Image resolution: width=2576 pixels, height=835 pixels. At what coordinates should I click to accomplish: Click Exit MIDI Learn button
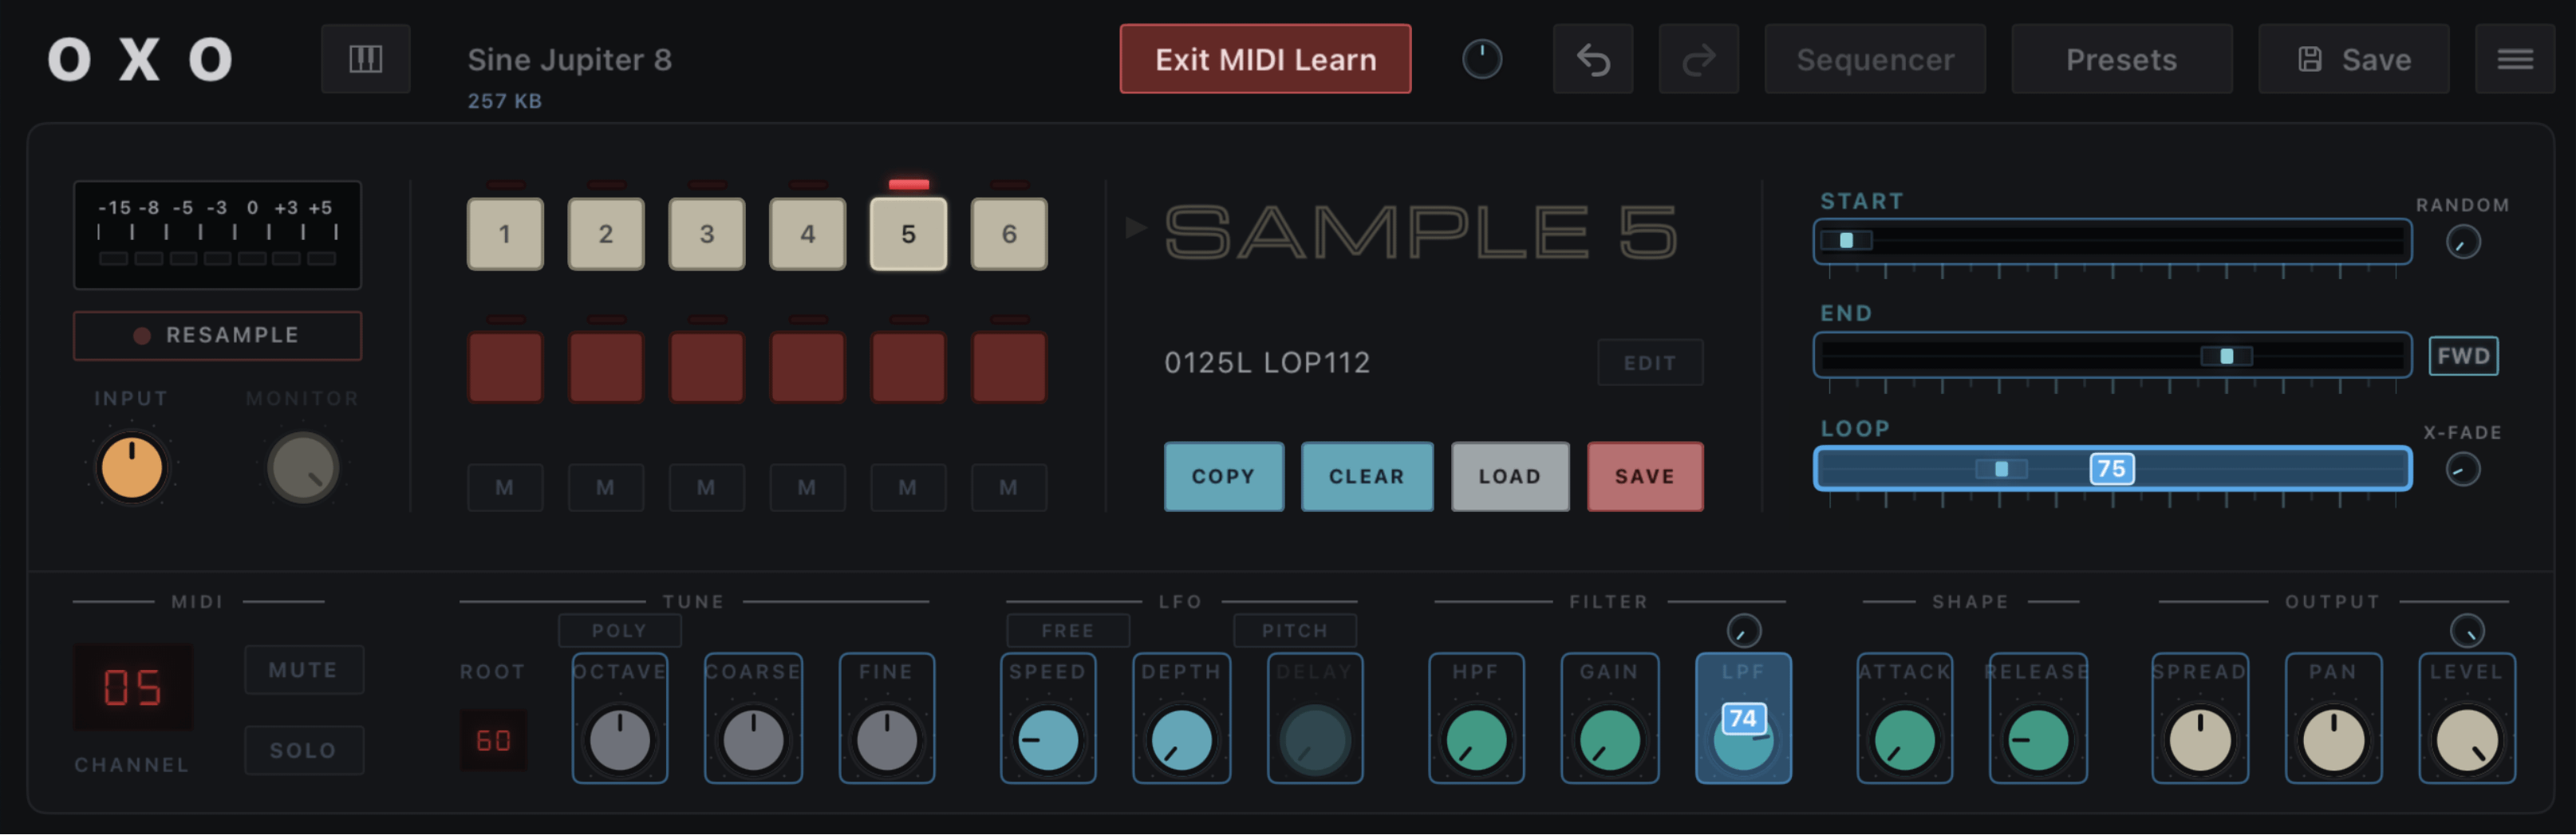1265,60
